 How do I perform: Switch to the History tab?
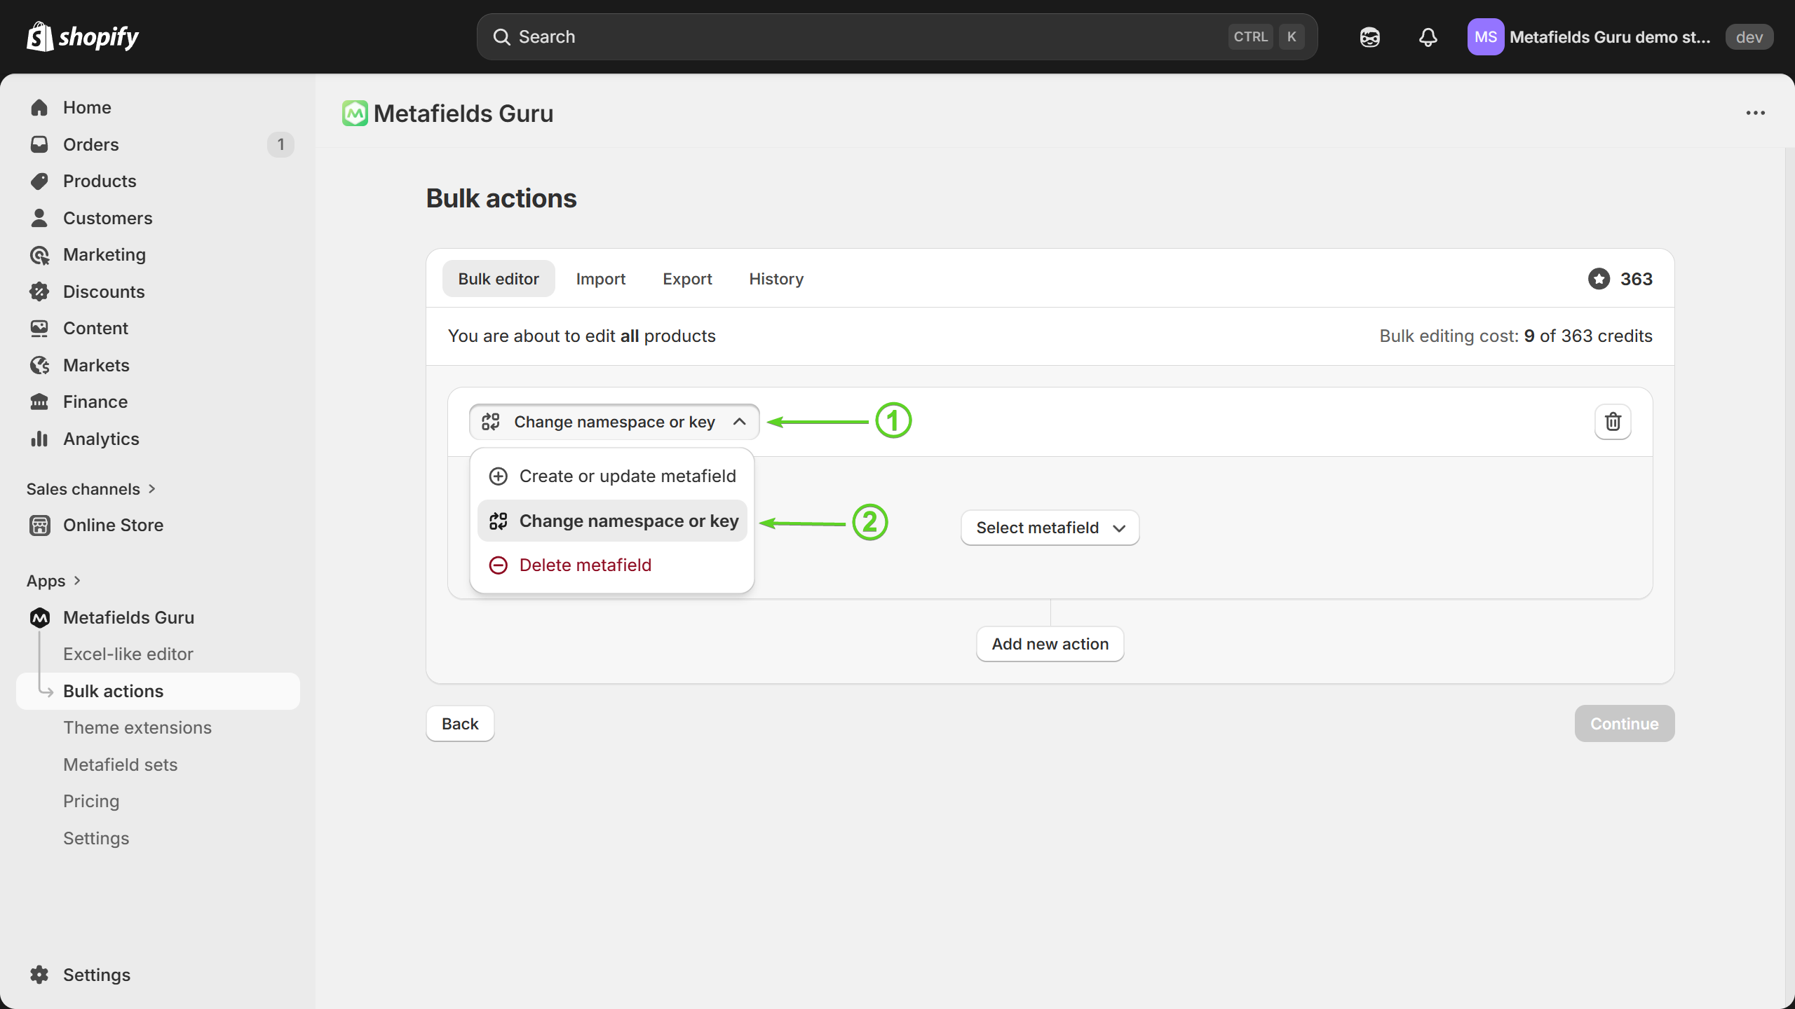775,279
